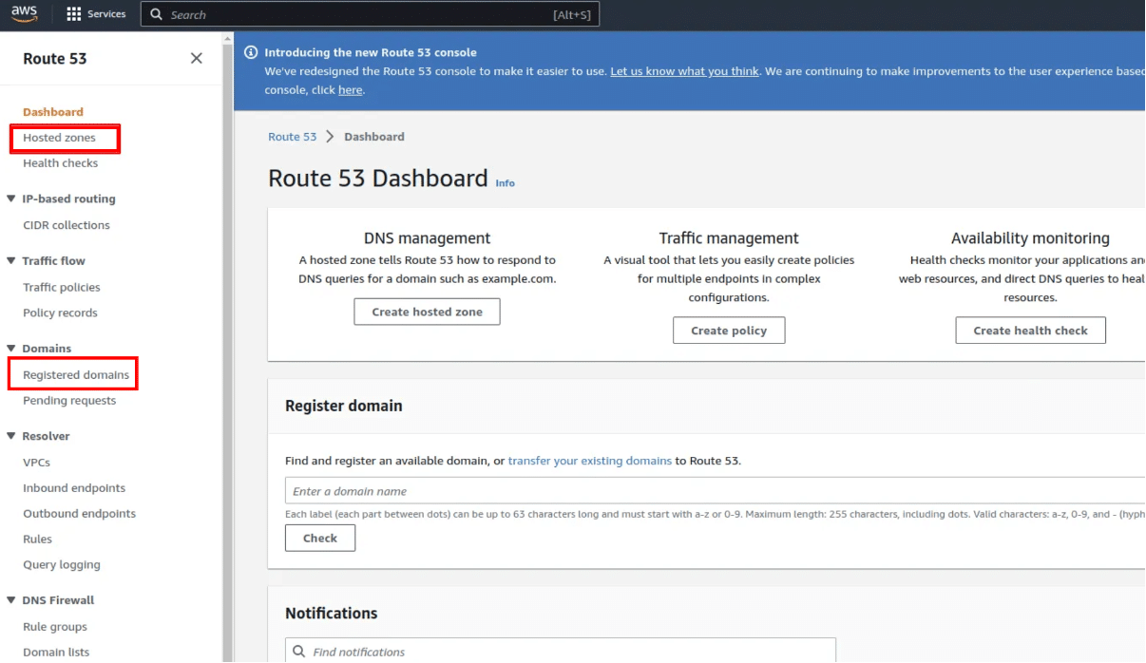Select Health checks in navigation

[60, 163]
